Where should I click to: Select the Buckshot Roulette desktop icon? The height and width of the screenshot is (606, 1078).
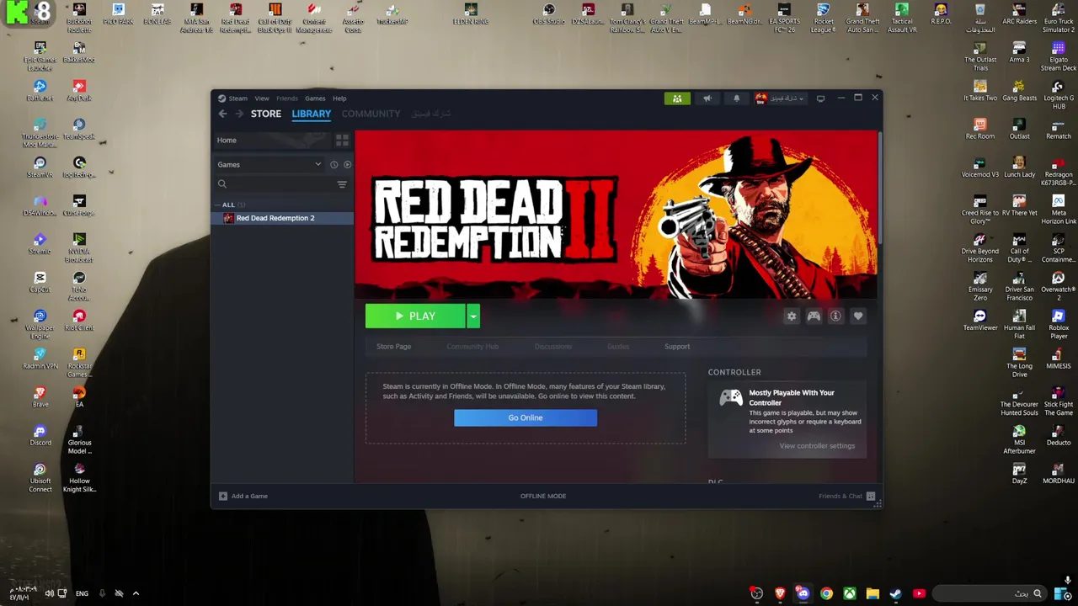[79, 19]
